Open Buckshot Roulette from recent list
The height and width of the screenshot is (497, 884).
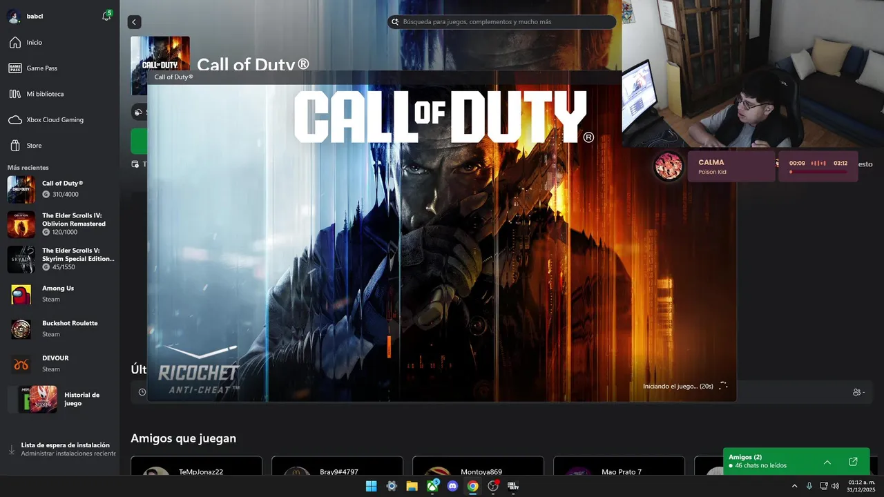pos(61,329)
